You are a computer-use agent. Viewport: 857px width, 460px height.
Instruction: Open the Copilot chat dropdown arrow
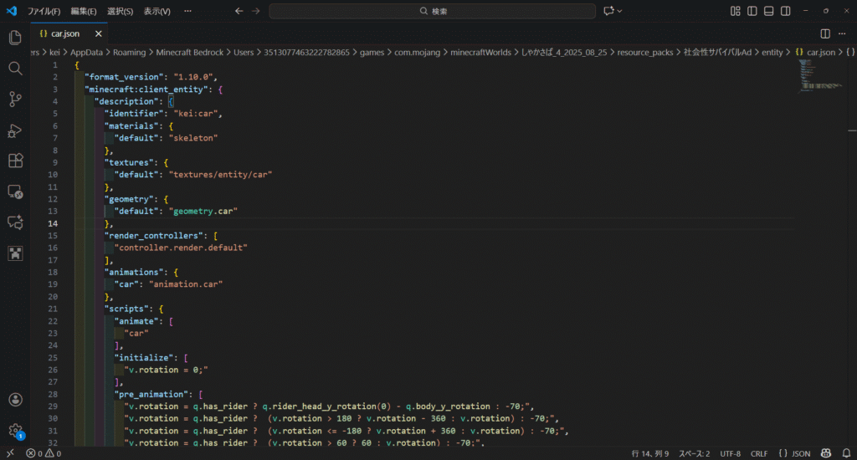point(619,11)
